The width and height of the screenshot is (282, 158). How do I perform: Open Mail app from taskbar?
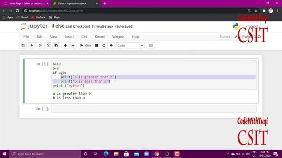point(137,154)
